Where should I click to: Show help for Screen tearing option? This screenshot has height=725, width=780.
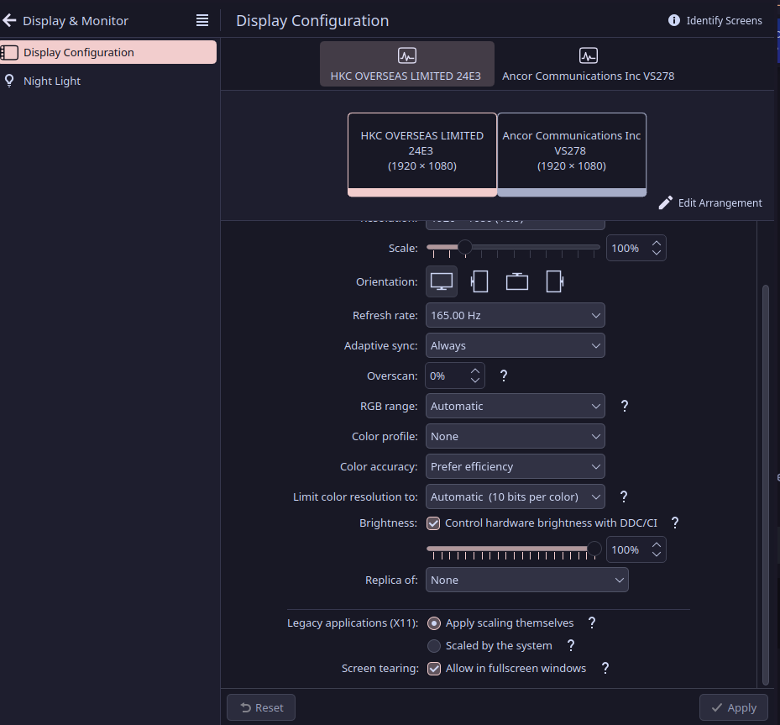605,668
